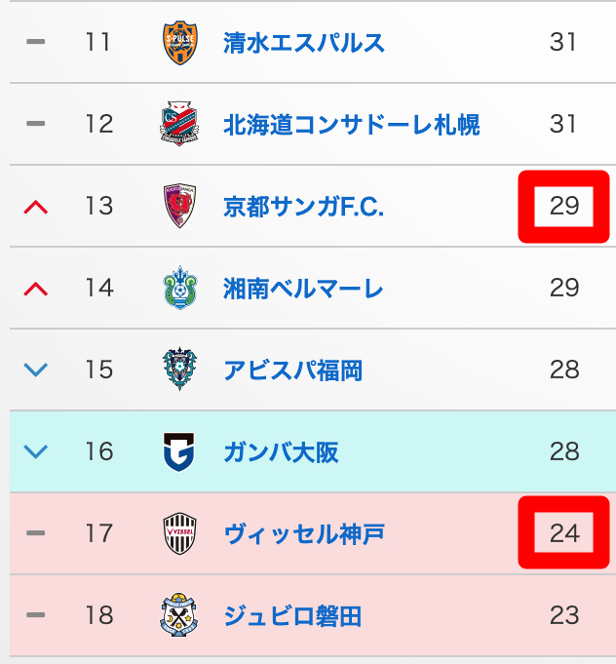Viewport: 616px width, 664px height.
Task: Click the red up arrow at rank 13
Action: pos(36,207)
